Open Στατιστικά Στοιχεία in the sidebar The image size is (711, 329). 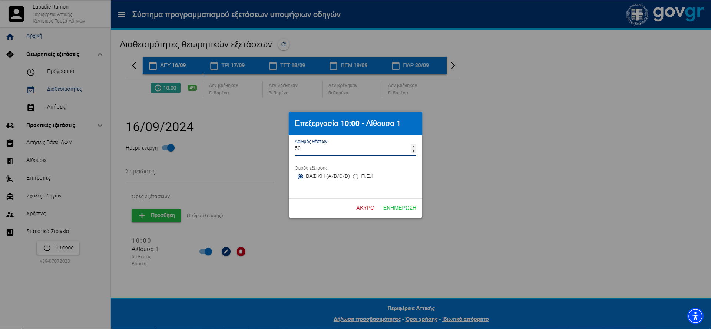(x=47, y=231)
